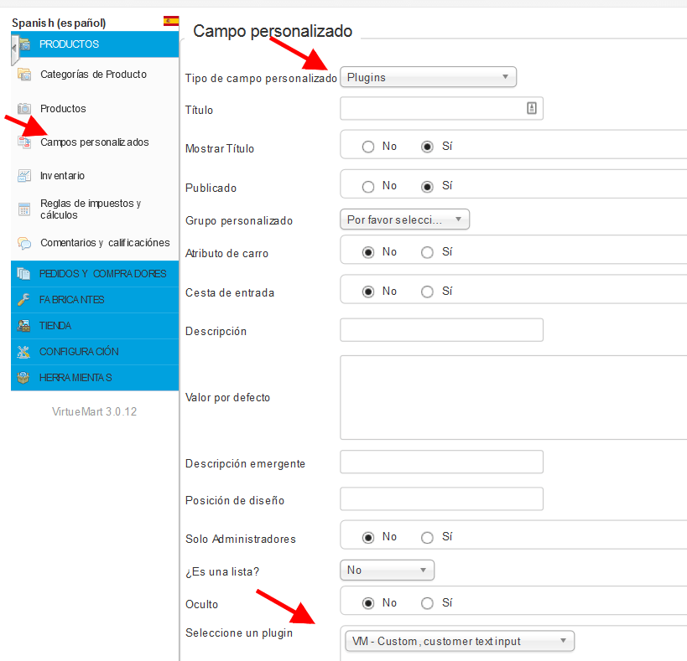Click the Spanish (español) language label
The width and height of the screenshot is (687, 661).
[59, 23]
